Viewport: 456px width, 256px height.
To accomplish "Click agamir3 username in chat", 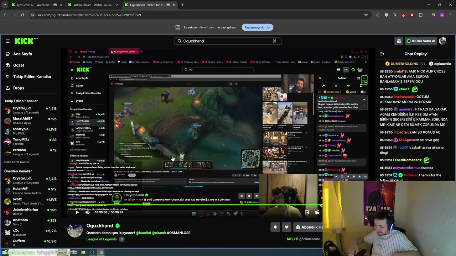I will coord(405,110).
